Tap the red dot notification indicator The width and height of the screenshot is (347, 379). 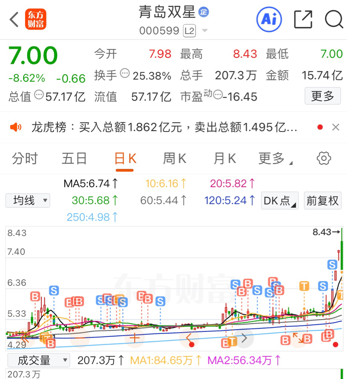point(320,127)
